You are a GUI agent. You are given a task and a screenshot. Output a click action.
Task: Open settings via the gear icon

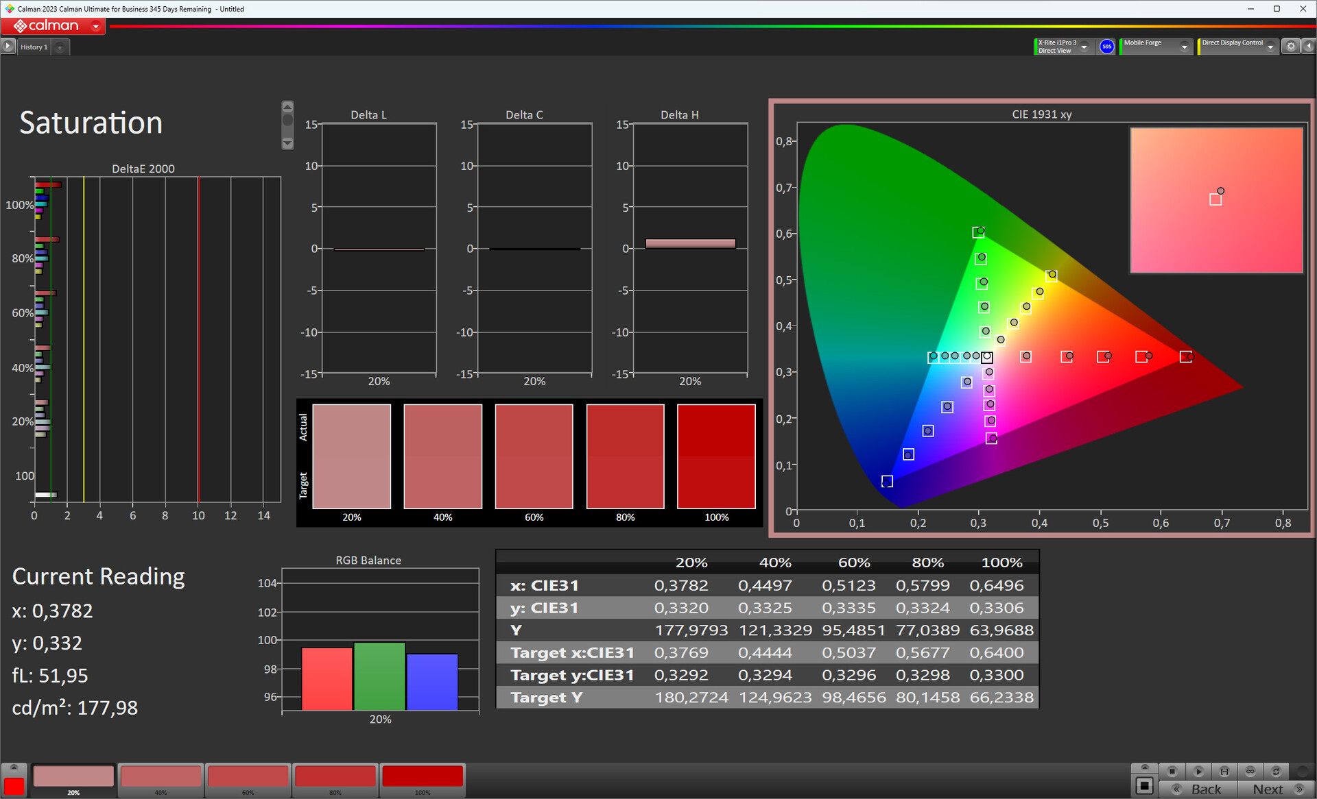(1291, 47)
